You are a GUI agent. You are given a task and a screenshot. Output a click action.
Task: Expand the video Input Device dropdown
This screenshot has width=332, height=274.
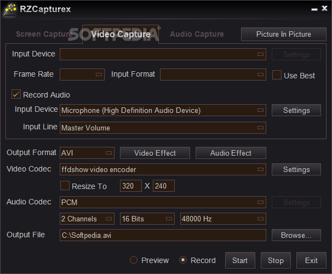point(163,54)
